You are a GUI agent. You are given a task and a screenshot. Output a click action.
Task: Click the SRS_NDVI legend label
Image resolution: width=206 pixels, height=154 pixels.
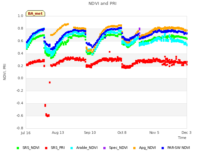[31, 148]
